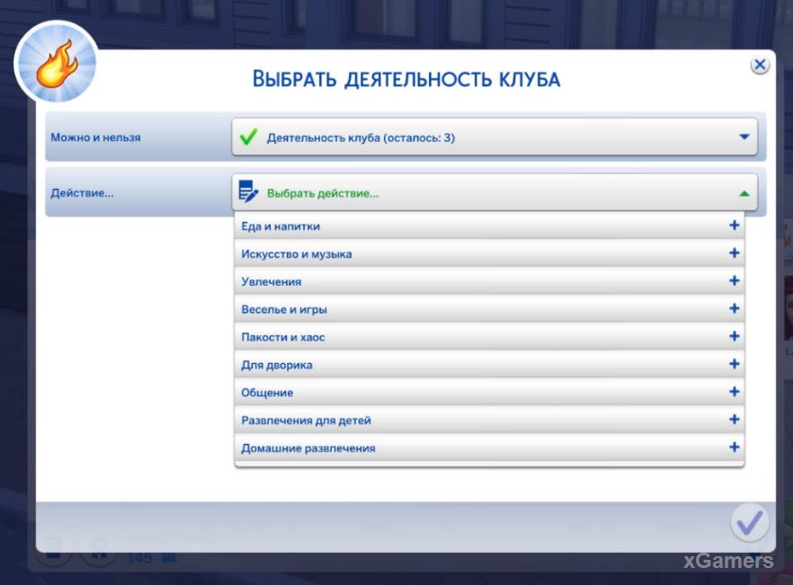Screen dimensions: 793x585
Task: Close the club activity dialog
Action: (x=760, y=65)
